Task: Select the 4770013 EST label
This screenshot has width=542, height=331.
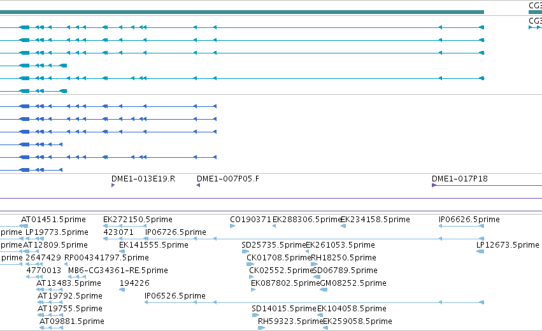Action: [43, 271]
